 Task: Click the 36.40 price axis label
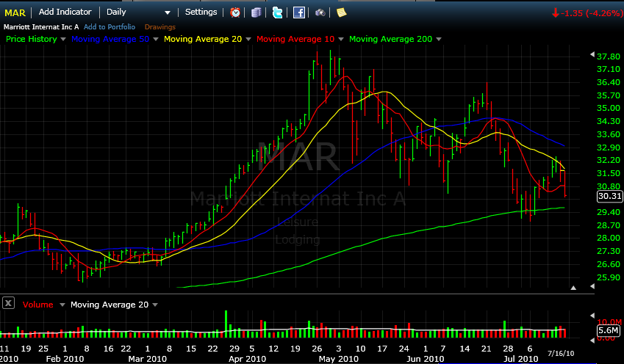point(609,82)
